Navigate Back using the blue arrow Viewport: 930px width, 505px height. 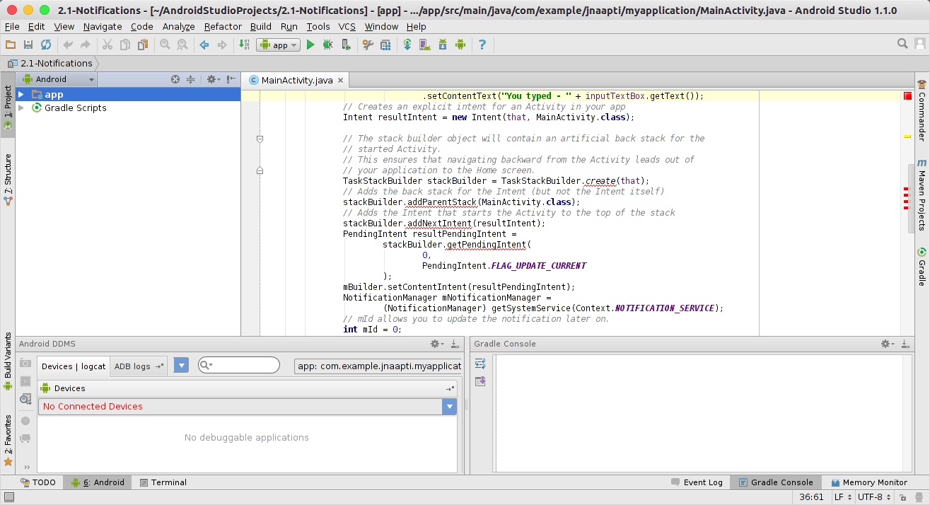pos(204,45)
